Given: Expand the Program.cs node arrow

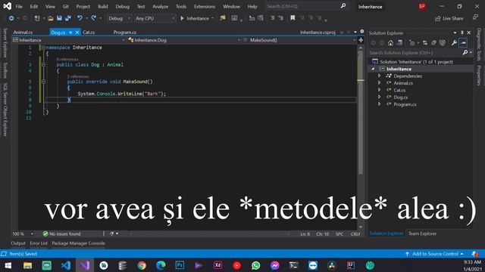Looking at the screenshot, I should click(379, 104).
